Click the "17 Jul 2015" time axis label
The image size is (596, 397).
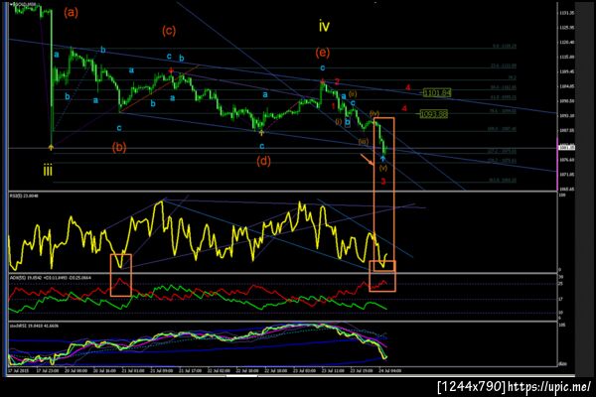pos(18,370)
